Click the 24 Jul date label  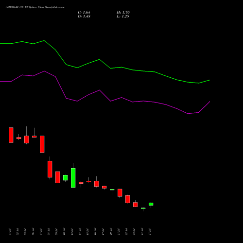[x=142, y=232]
